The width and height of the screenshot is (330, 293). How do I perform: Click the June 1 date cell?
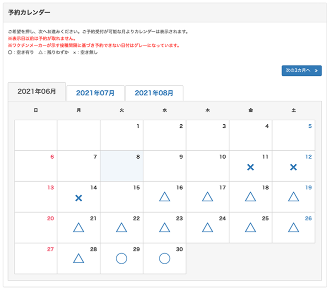pyautogui.click(x=121, y=135)
